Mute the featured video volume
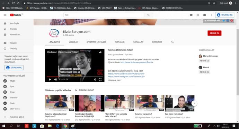Image resolution: width=239 pixels, height=129 pixels. [x=56, y=79]
